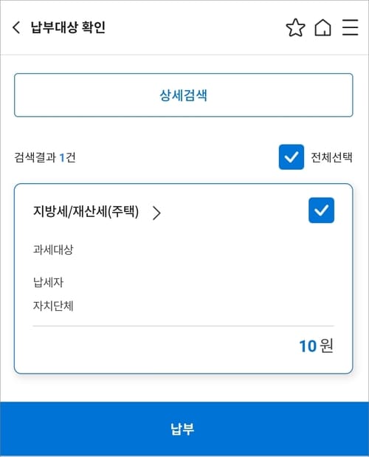Click the 검색결과 1건 count text
This screenshot has height=457, width=369.
[45, 158]
